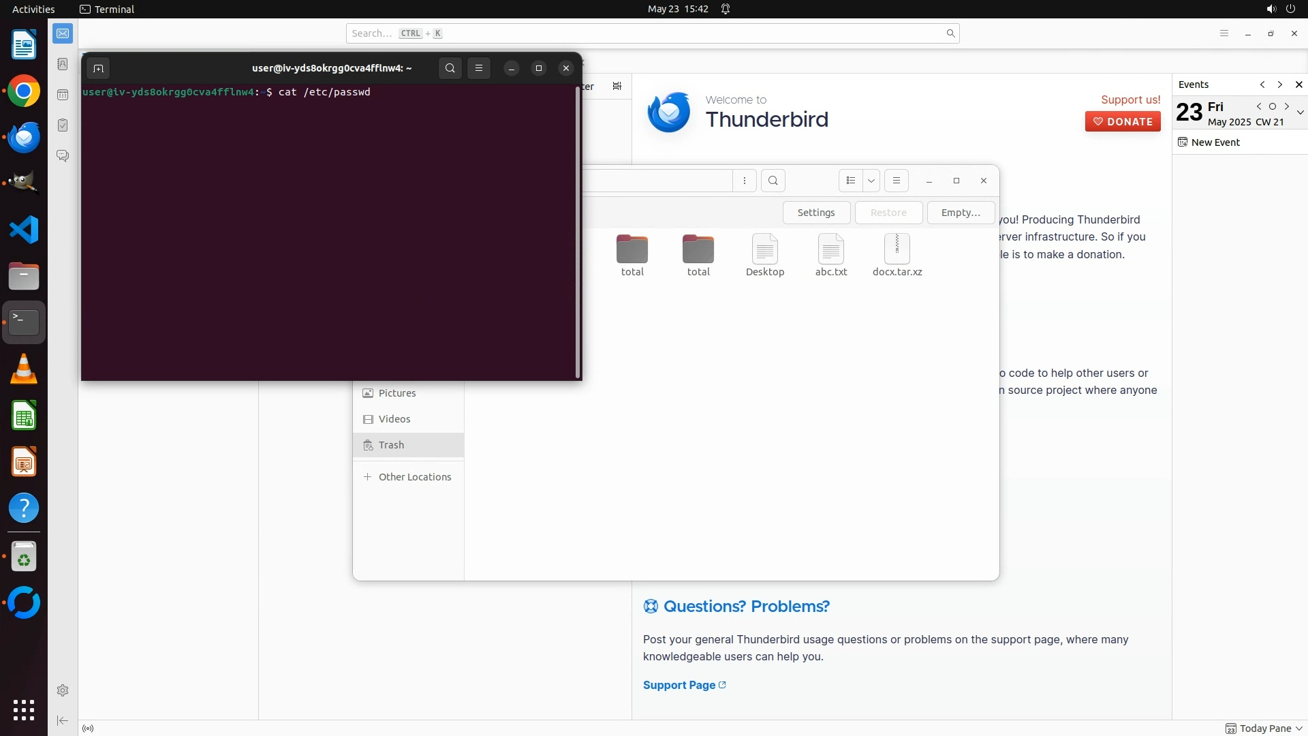1308x736 pixels.
Task: Open Thunderbird Calendar sidebar icon
Action: click(63, 95)
